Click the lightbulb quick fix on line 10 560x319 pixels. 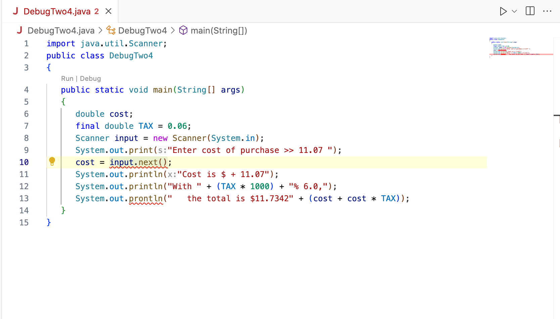point(52,161)
